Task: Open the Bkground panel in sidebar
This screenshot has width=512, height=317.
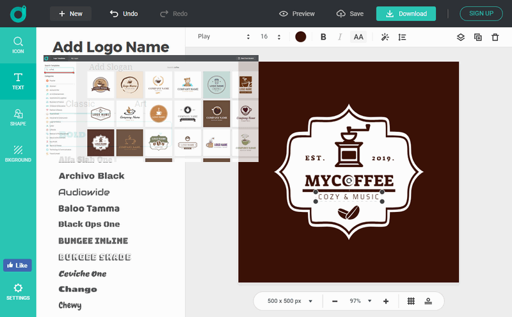Action: pos(18,153)
